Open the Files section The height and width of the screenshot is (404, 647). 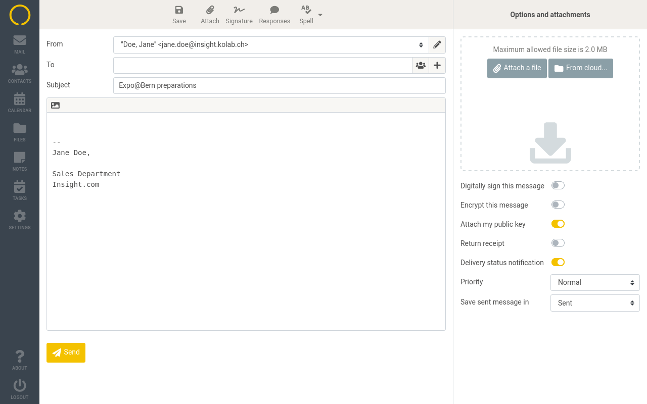[x=20, y=132]
